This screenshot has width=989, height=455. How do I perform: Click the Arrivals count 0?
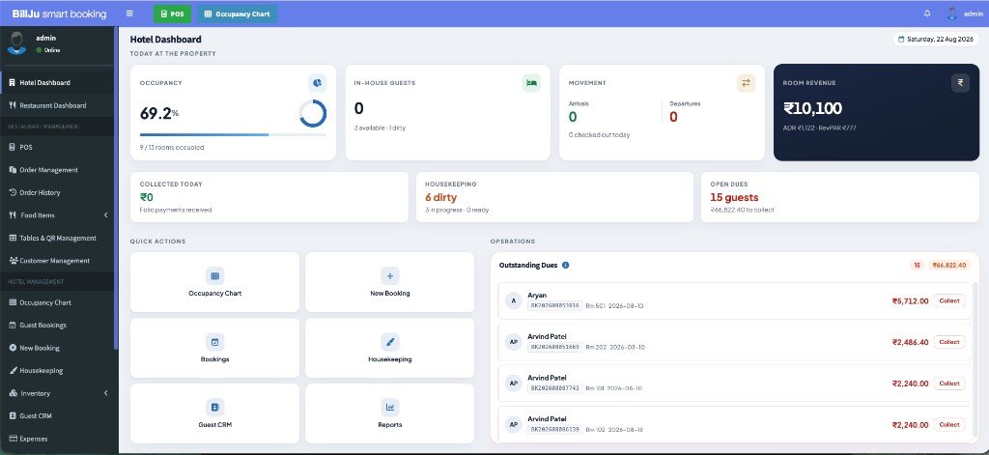[x=573, y=117]
